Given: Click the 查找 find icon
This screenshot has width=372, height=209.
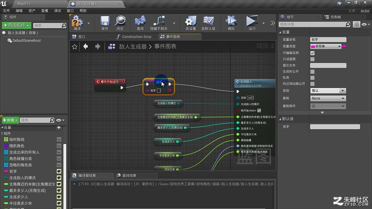Looking at the screenshot, I should (140, 23).
